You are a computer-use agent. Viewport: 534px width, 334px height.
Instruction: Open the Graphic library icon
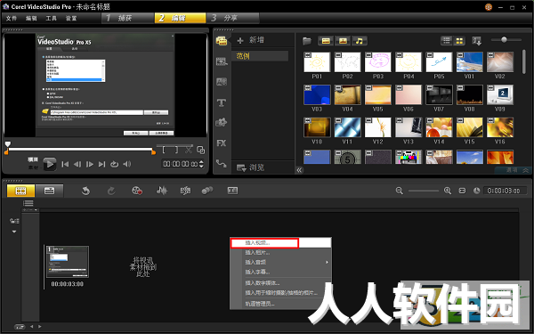pos(222,122)
